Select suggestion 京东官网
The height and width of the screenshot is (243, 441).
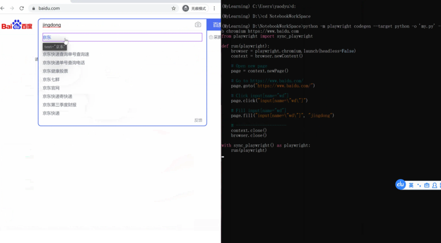[51, 88]
